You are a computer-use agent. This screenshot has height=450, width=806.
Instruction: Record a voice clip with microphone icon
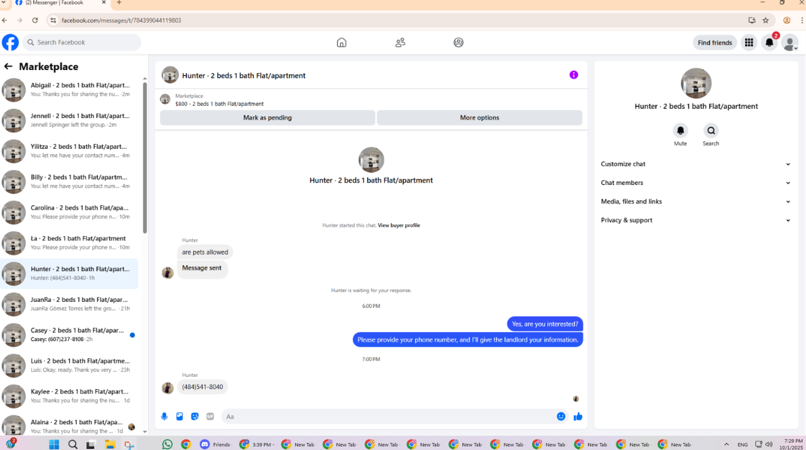164,416
